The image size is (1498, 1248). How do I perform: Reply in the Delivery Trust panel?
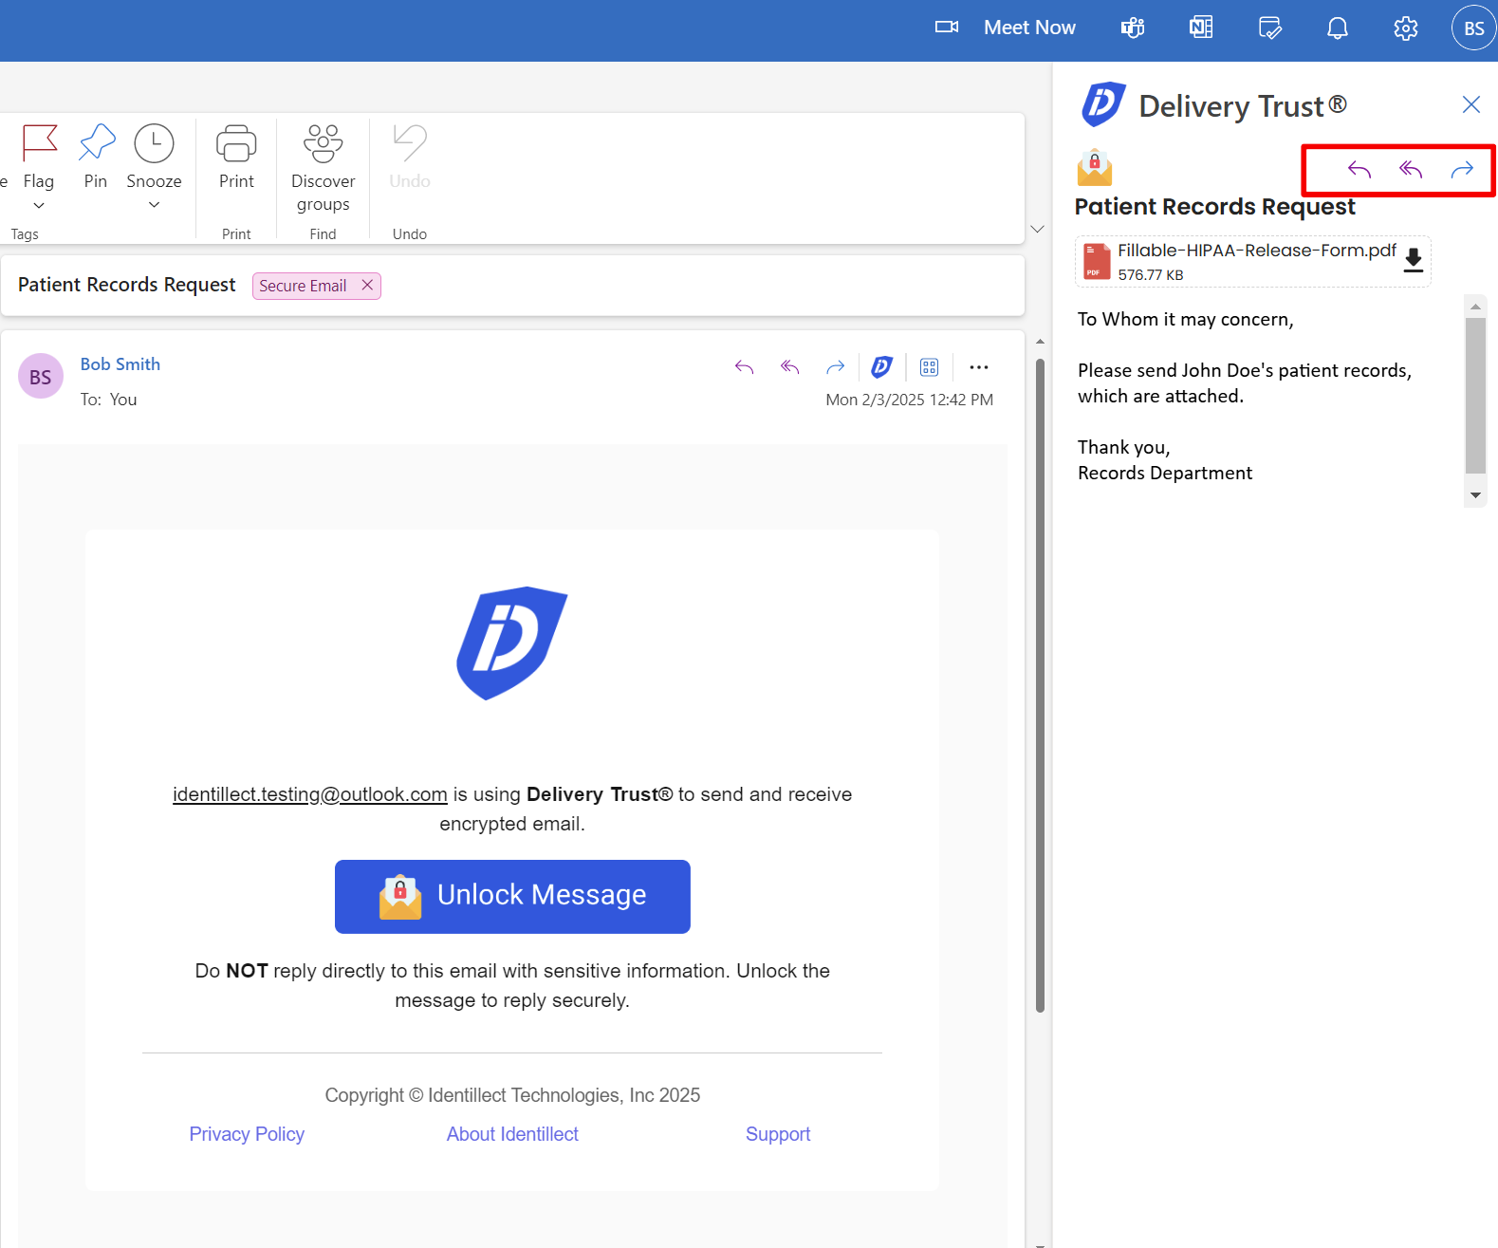point(1359,170)
